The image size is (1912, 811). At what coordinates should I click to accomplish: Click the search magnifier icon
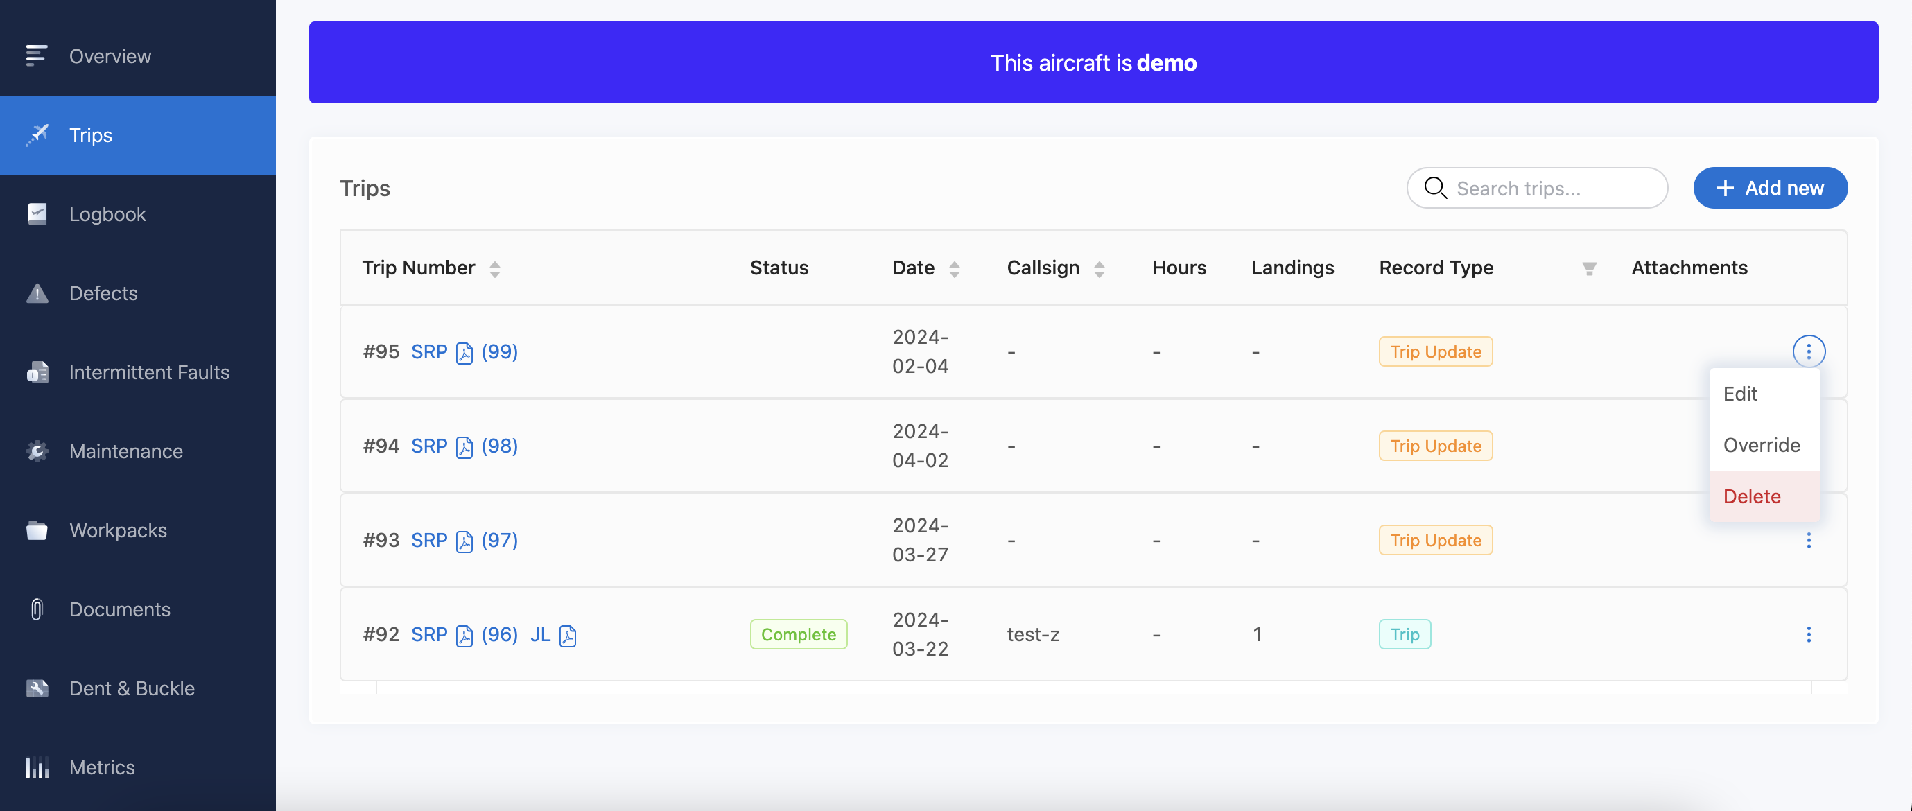(x=1435, y=188)
